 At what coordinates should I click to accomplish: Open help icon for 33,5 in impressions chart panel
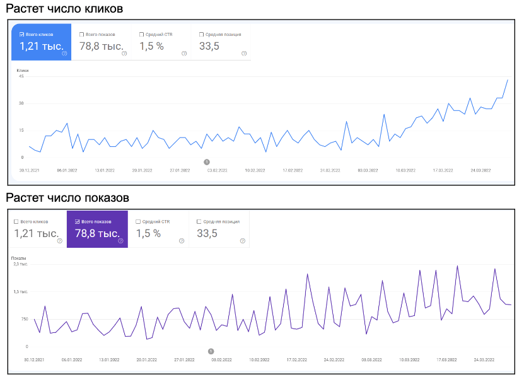(x=242, y=240)
